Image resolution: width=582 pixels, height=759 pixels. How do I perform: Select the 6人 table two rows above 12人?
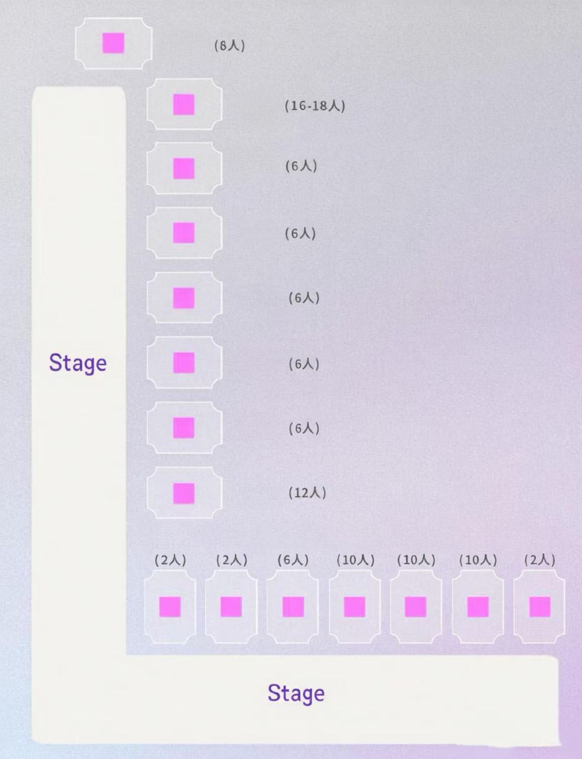coord(184,363)
